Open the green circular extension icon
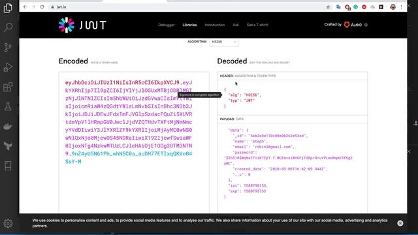Image resolution: width=418 pixels, height=235 pixels. pyautogui.click(x=355, y=7)
